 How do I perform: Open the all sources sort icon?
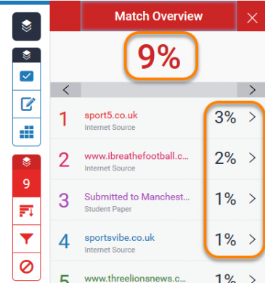point(26,211)
